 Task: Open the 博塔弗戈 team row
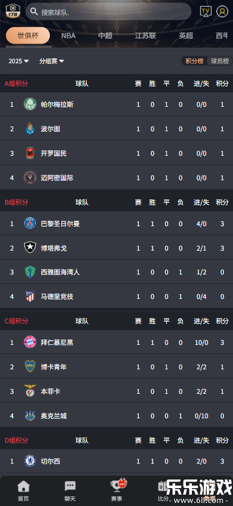[x=116, y=248]
